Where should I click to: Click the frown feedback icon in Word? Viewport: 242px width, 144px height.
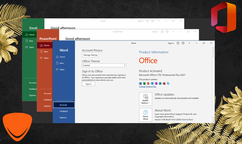(x=183, y=43)
